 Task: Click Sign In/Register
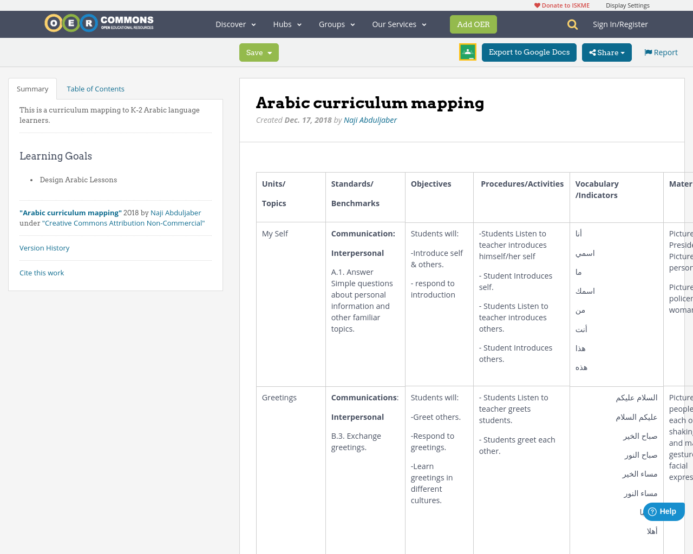[x=620, y=24]
